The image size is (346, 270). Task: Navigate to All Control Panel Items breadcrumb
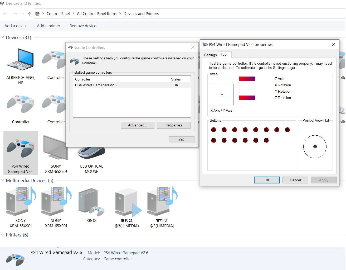97,14
